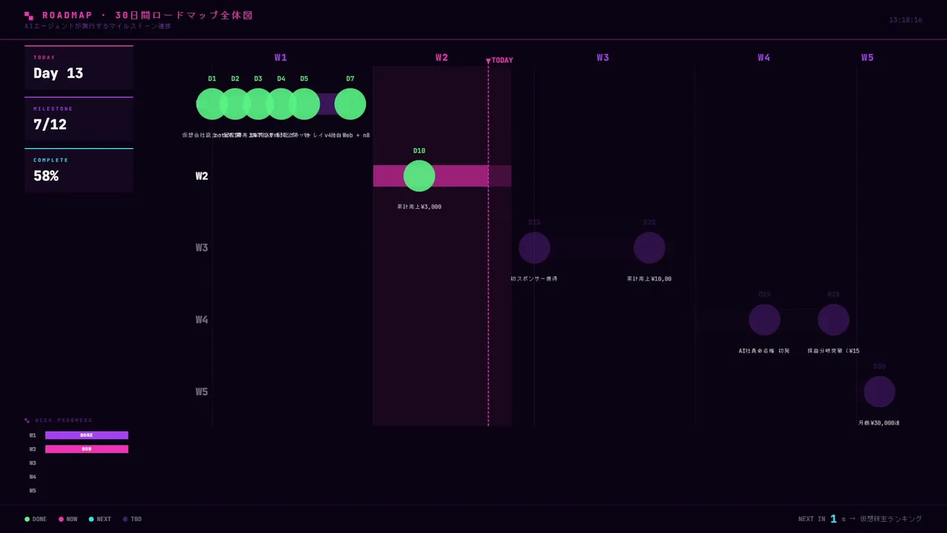Click the W3 label in Week Progress
Viewport: 947px width, 533px height.
pyautogui.click(x=33, y=463)
